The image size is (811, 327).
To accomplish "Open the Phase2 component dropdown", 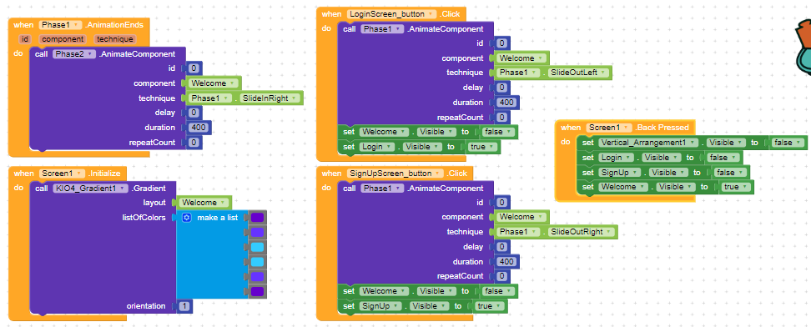I will pos(74,54).
